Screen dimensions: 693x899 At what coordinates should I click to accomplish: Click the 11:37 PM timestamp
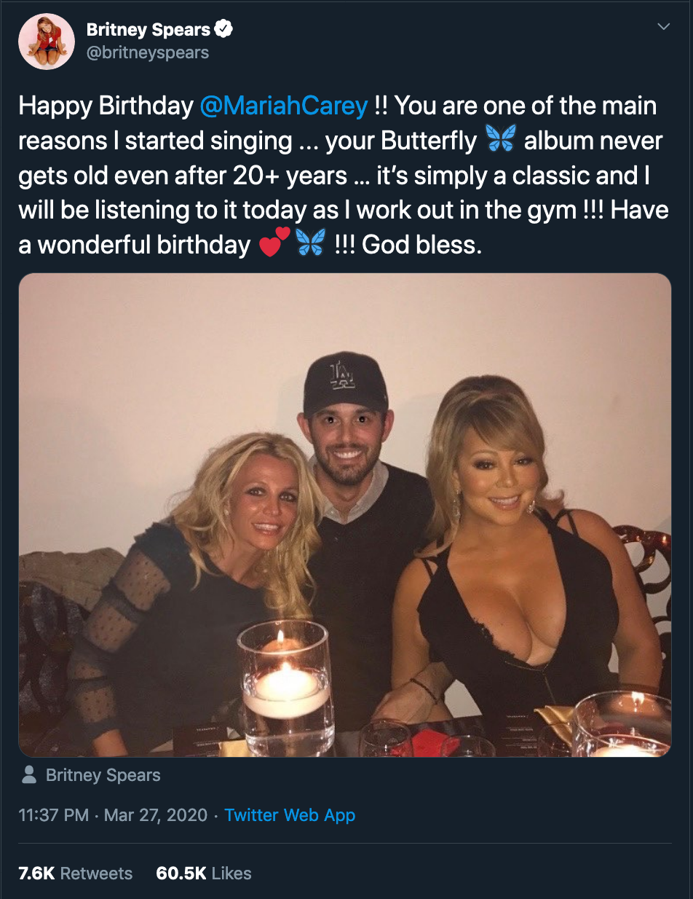tap(55, 815)
